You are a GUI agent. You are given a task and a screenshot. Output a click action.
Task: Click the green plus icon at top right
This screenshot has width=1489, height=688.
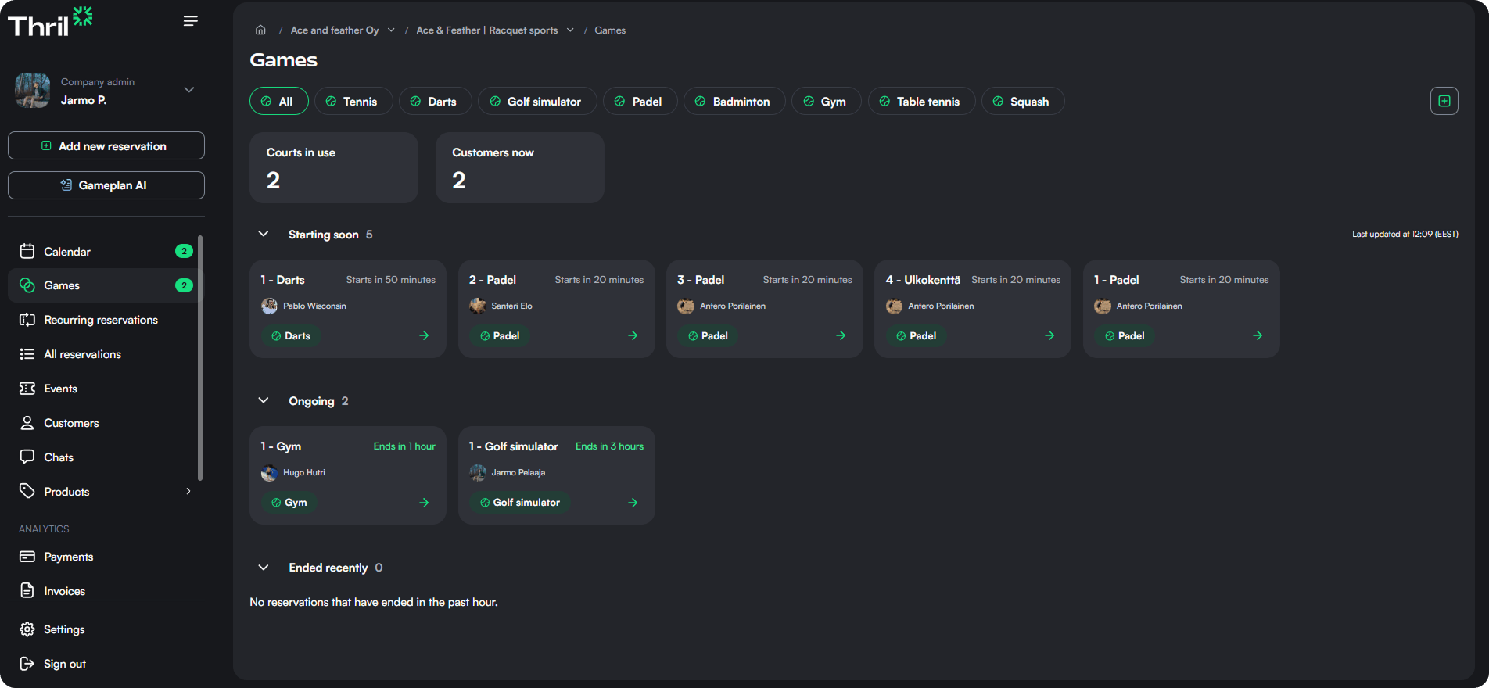coord(1444,101)
